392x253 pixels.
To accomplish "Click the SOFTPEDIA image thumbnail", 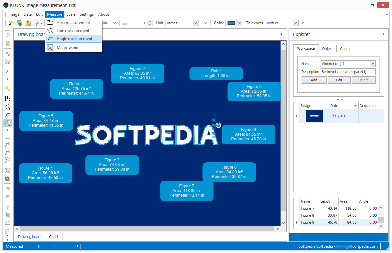I will pos(314,116).
